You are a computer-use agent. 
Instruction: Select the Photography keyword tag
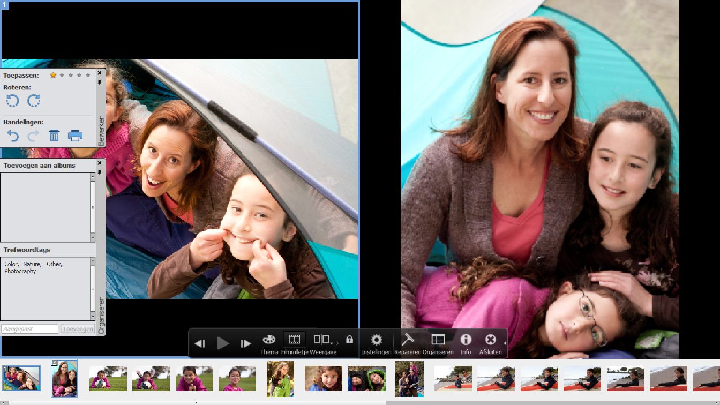pyautogui.click(x=20, y=271)
